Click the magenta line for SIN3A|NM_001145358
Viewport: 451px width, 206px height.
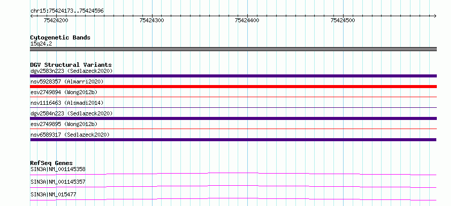pyautogui.click(x=233, y=174)
